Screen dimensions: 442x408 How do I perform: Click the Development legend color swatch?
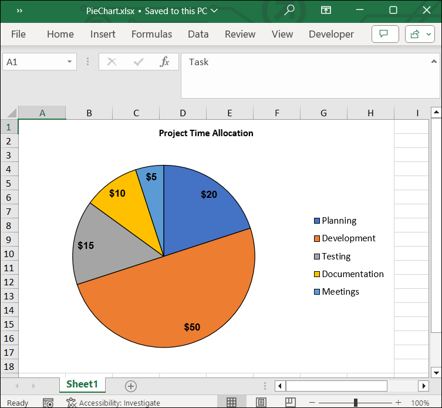pos(317,238)
